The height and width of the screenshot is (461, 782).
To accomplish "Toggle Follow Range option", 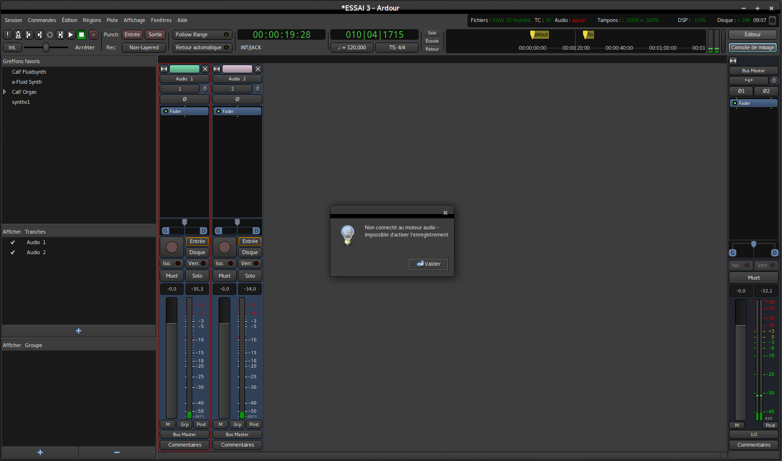I will (x=202, y=35).
